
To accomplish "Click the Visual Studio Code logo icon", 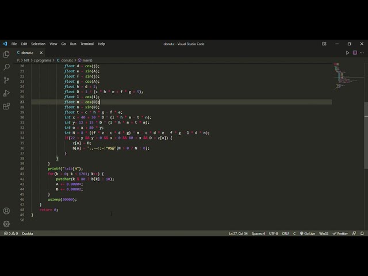I will [5, 44].
